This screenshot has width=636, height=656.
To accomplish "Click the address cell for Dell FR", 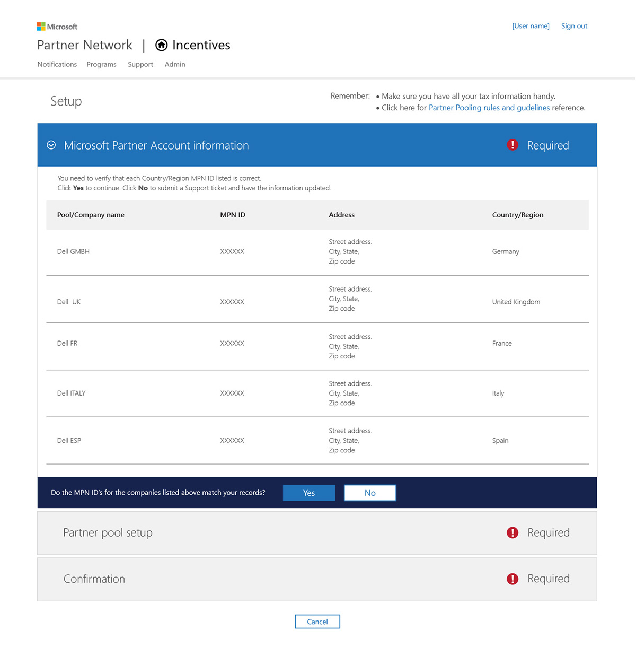I will tap(350, 346).
